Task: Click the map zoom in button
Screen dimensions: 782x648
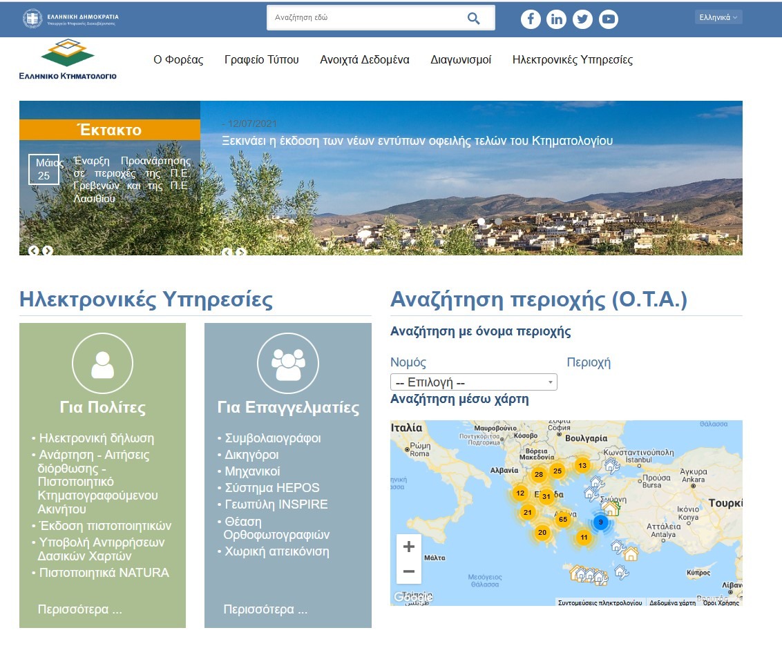Action: [408, 547]
